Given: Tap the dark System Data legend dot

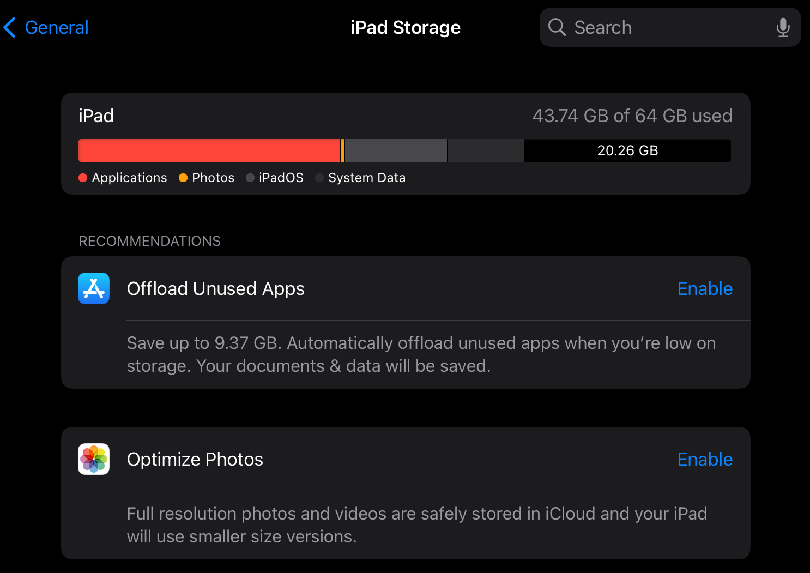Looking at the screenshot, I should tap(319, 178).
